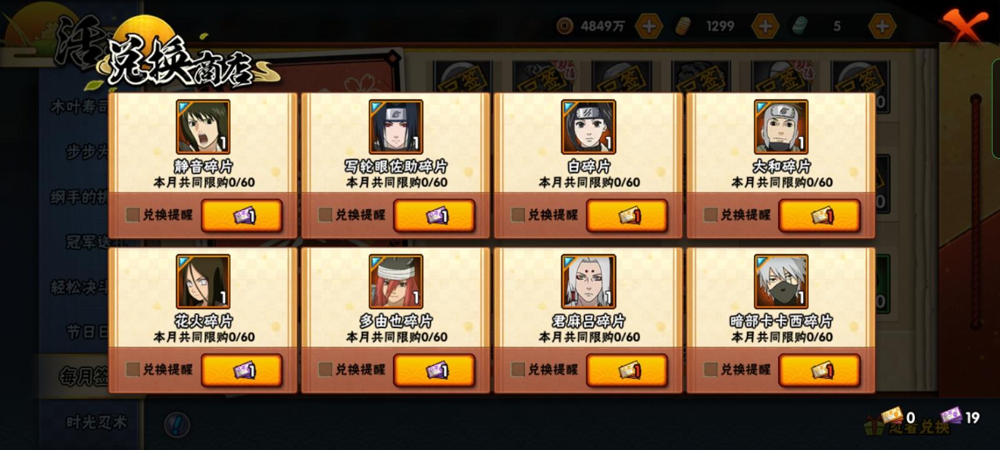Buy 写轮眼佐助碎片 with purple ticket
The height and width of the screenshot is (450, 1000).
tap(434, 216)
